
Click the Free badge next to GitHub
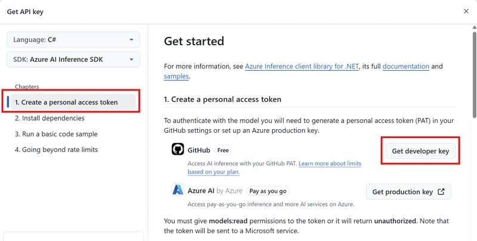tap(223, 150)
